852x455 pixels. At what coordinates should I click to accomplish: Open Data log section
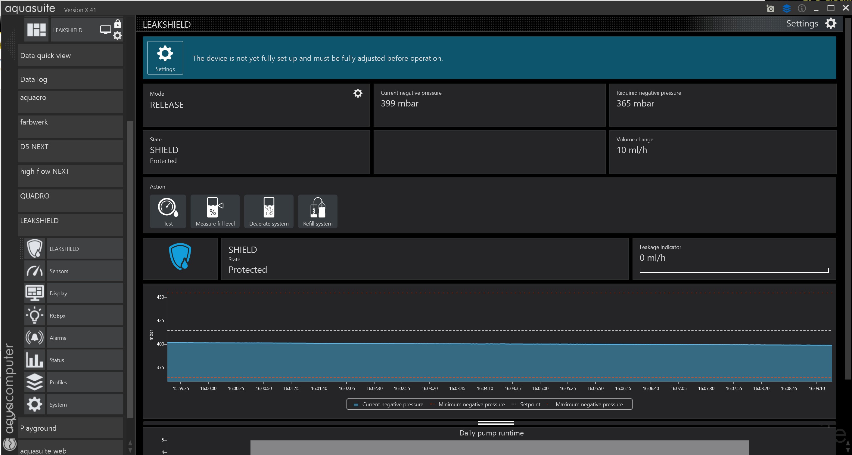pyautogui.click(x=70, y=79)
